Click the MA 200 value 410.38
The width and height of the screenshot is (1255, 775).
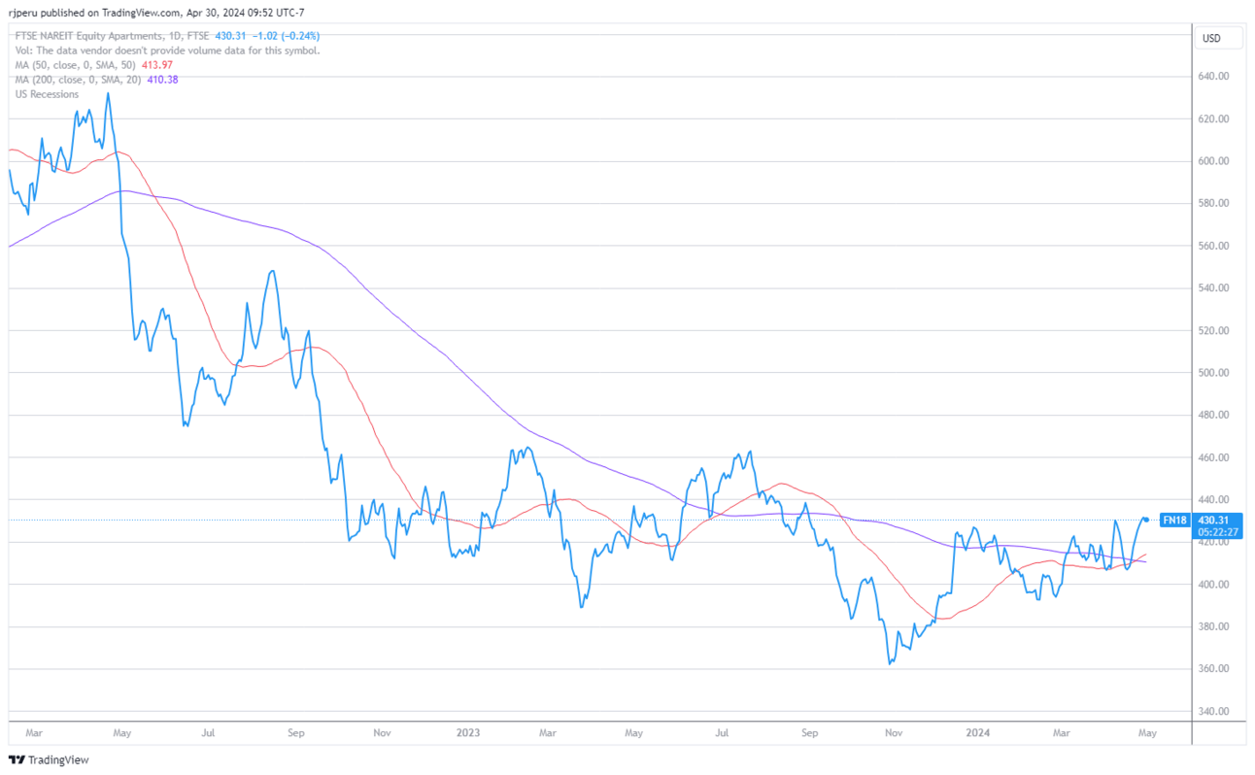tap(162, 80)
